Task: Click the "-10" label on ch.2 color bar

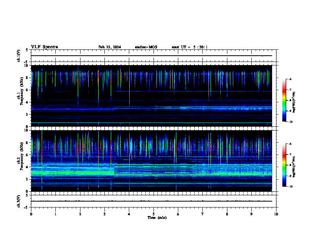Action: 290,187
